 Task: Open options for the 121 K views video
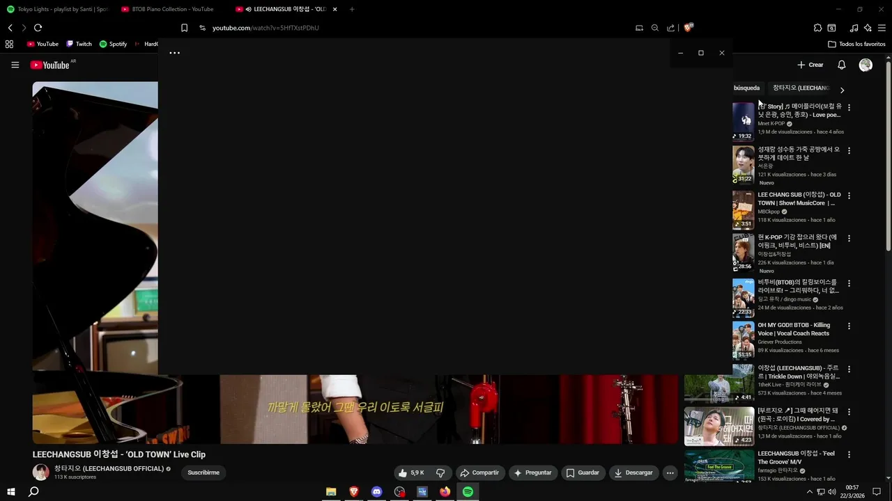click(849, 151)
